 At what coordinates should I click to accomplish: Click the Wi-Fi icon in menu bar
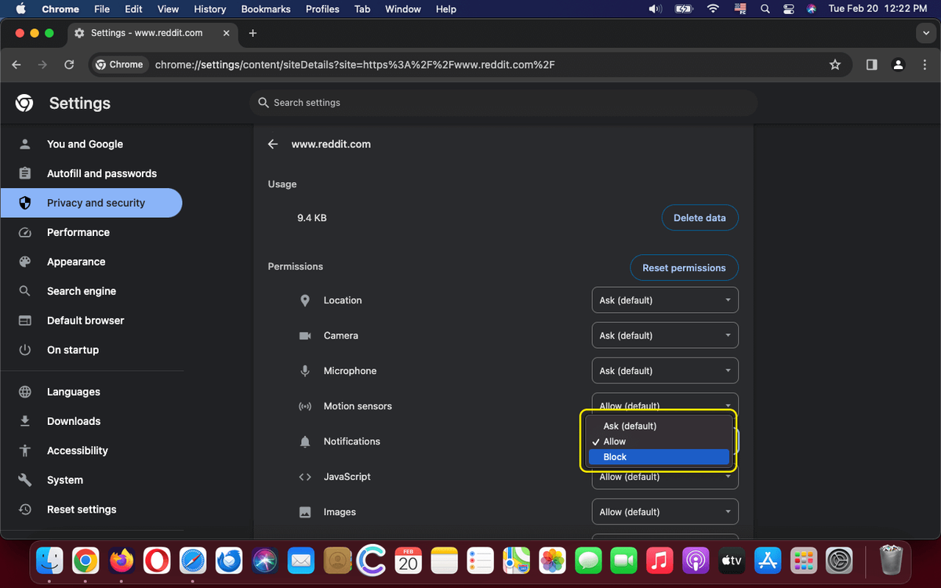713,9
